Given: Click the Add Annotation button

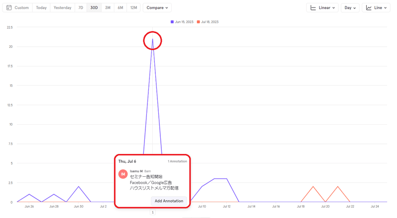Looking at the screenshot, I should pyautogui.click(x=169, y=201).
